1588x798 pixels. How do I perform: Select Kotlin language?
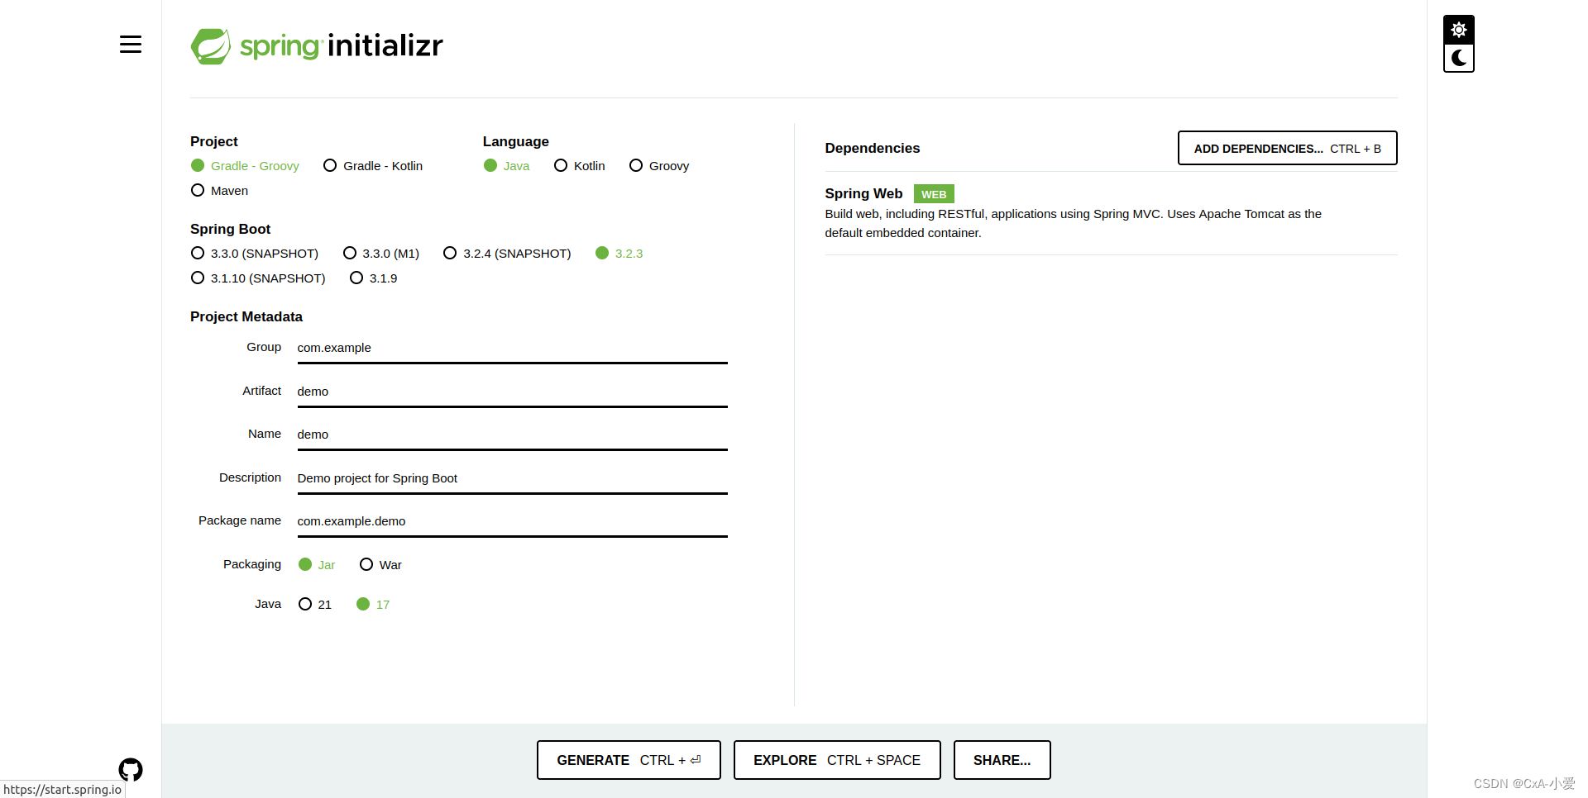coord(580,166)
